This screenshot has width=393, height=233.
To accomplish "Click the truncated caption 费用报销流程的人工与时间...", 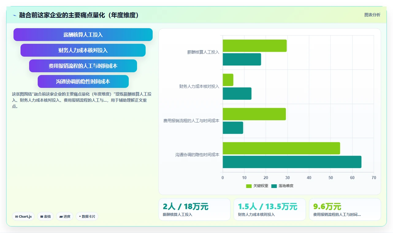I will 337,215.
